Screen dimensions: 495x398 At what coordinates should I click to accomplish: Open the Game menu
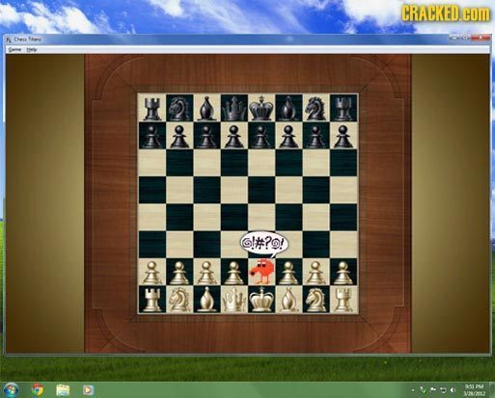click(14, 50)
